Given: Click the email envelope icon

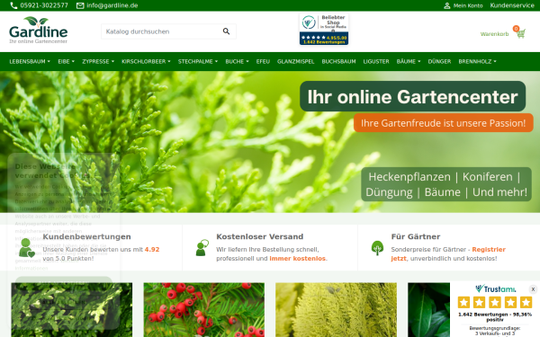Looking at the screenshot, I should click(x=80, y=5).
